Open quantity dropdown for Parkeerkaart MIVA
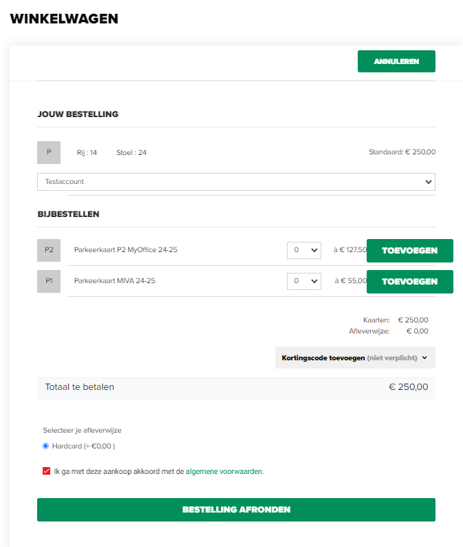This screenshot has height=547, width=463. [x=304, y=281]
